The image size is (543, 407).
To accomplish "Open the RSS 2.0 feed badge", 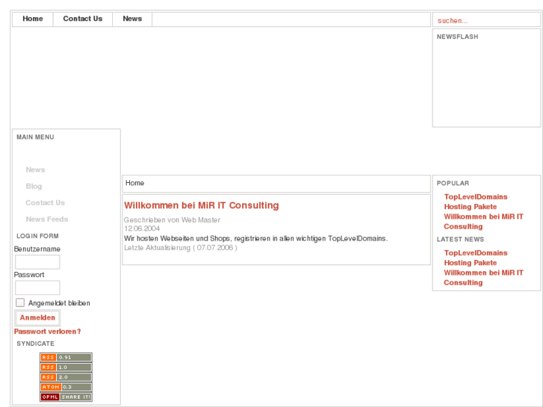I will (x=66, y=377).
